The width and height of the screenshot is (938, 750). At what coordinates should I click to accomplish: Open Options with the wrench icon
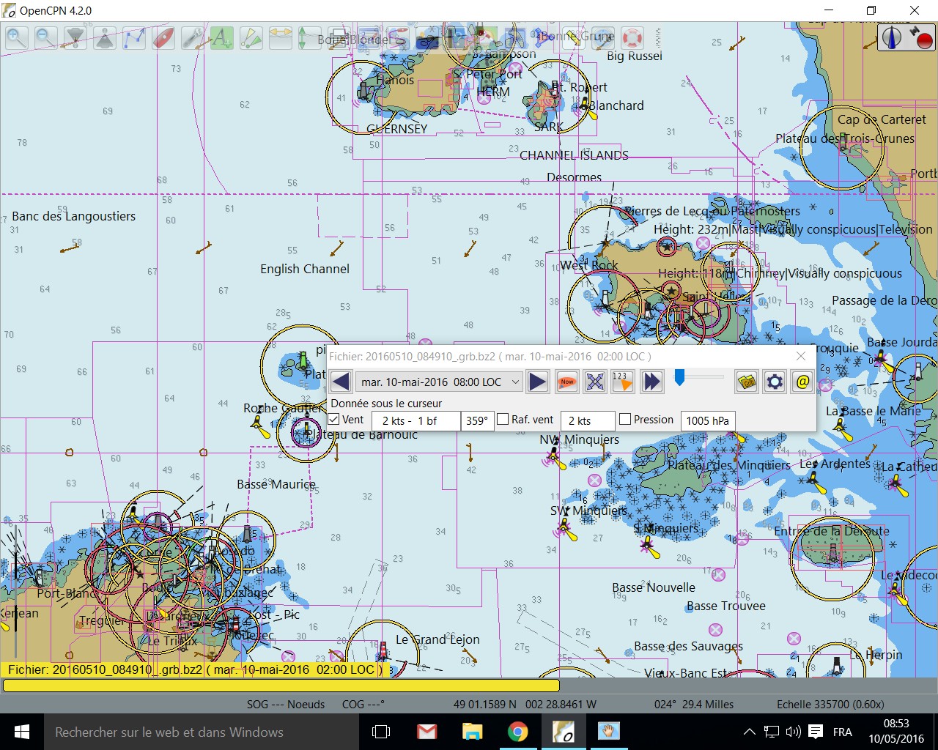193,37
